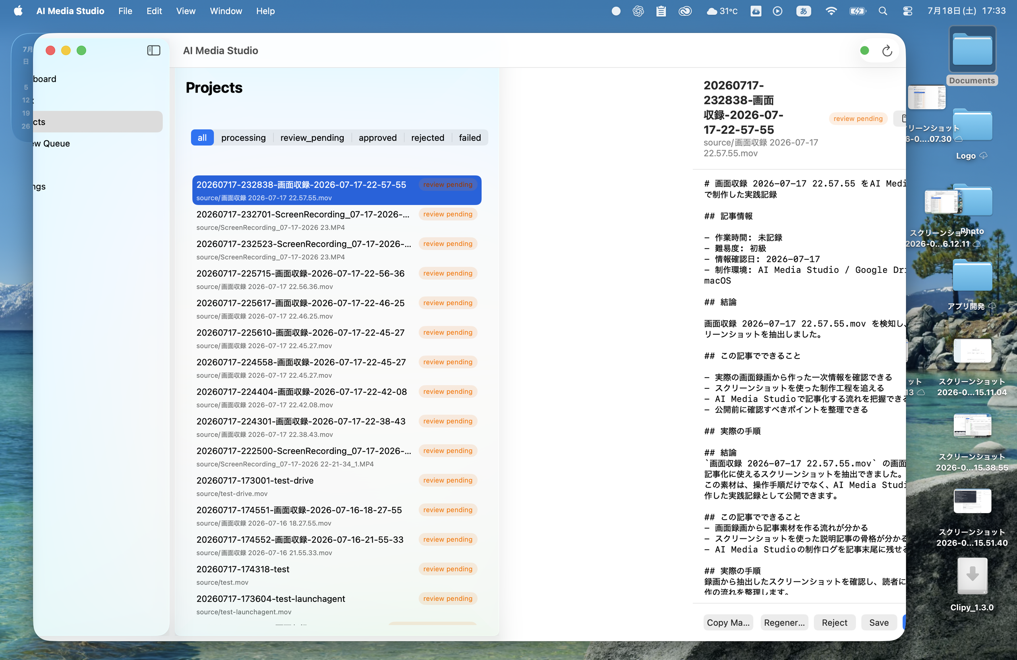The height and width of the screenshot is (660, 1017).
Task: Select project 20260717-224404-画面収録 row
Action: coord(337,397)
